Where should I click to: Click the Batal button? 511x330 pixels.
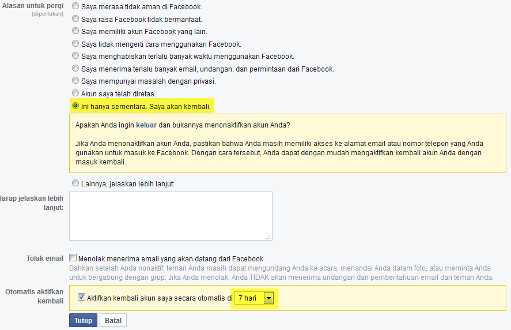pos(113,321)
